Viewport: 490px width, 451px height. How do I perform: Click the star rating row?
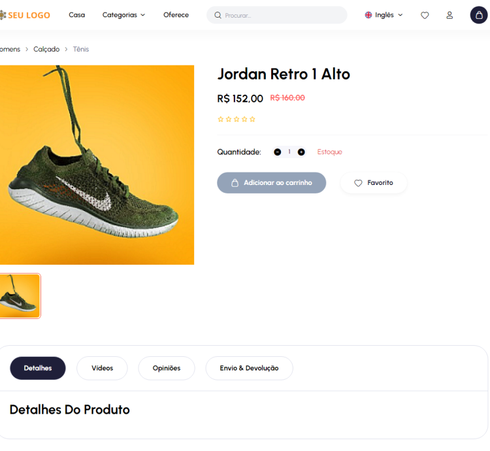coord(237,119)
